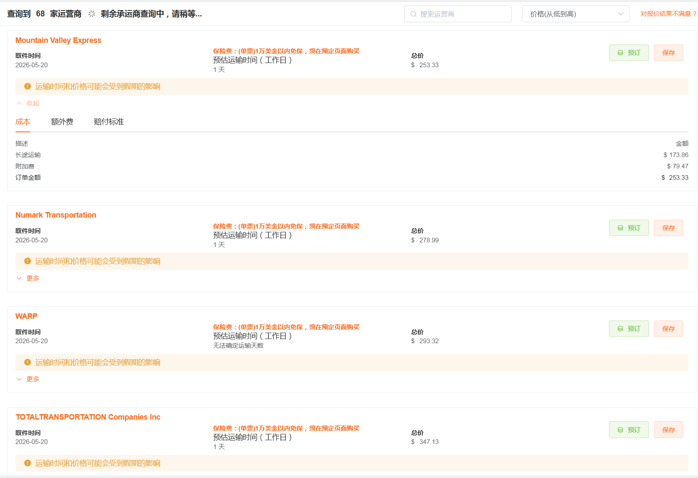
Task: Click WARP transit text 无法确定运输天数
Action: coord(238,346)
